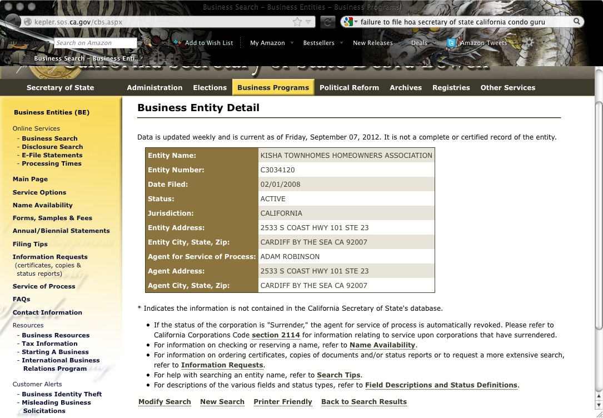This screenshot has width=603, height=418.
Task: Click Modify Search
Action: click(165, 402)
